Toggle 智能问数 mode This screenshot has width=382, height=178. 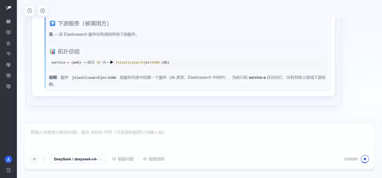[x=123, y=159]
